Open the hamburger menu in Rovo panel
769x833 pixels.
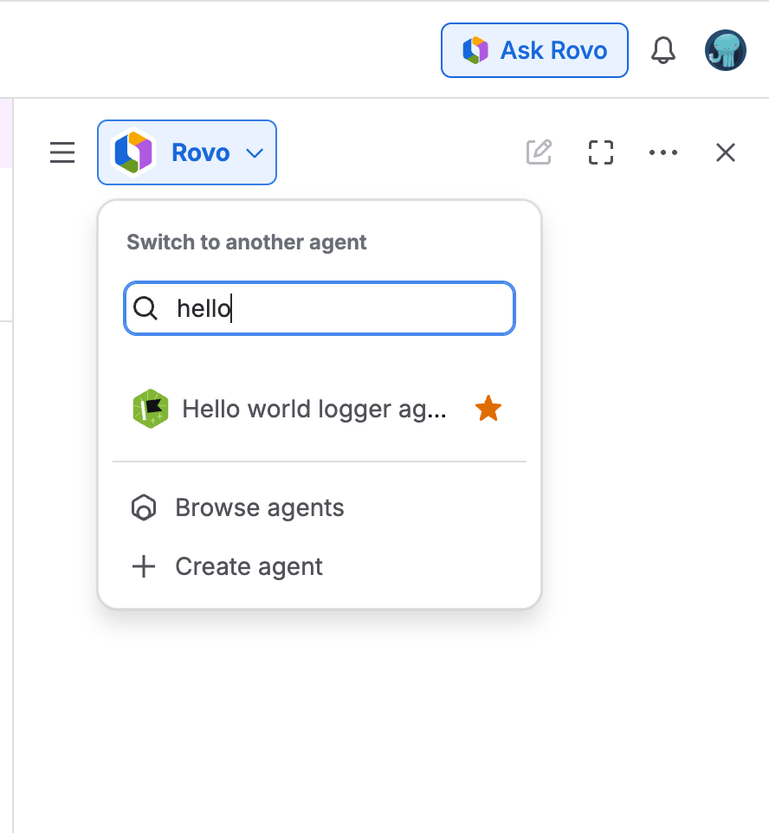coord(62,152)
